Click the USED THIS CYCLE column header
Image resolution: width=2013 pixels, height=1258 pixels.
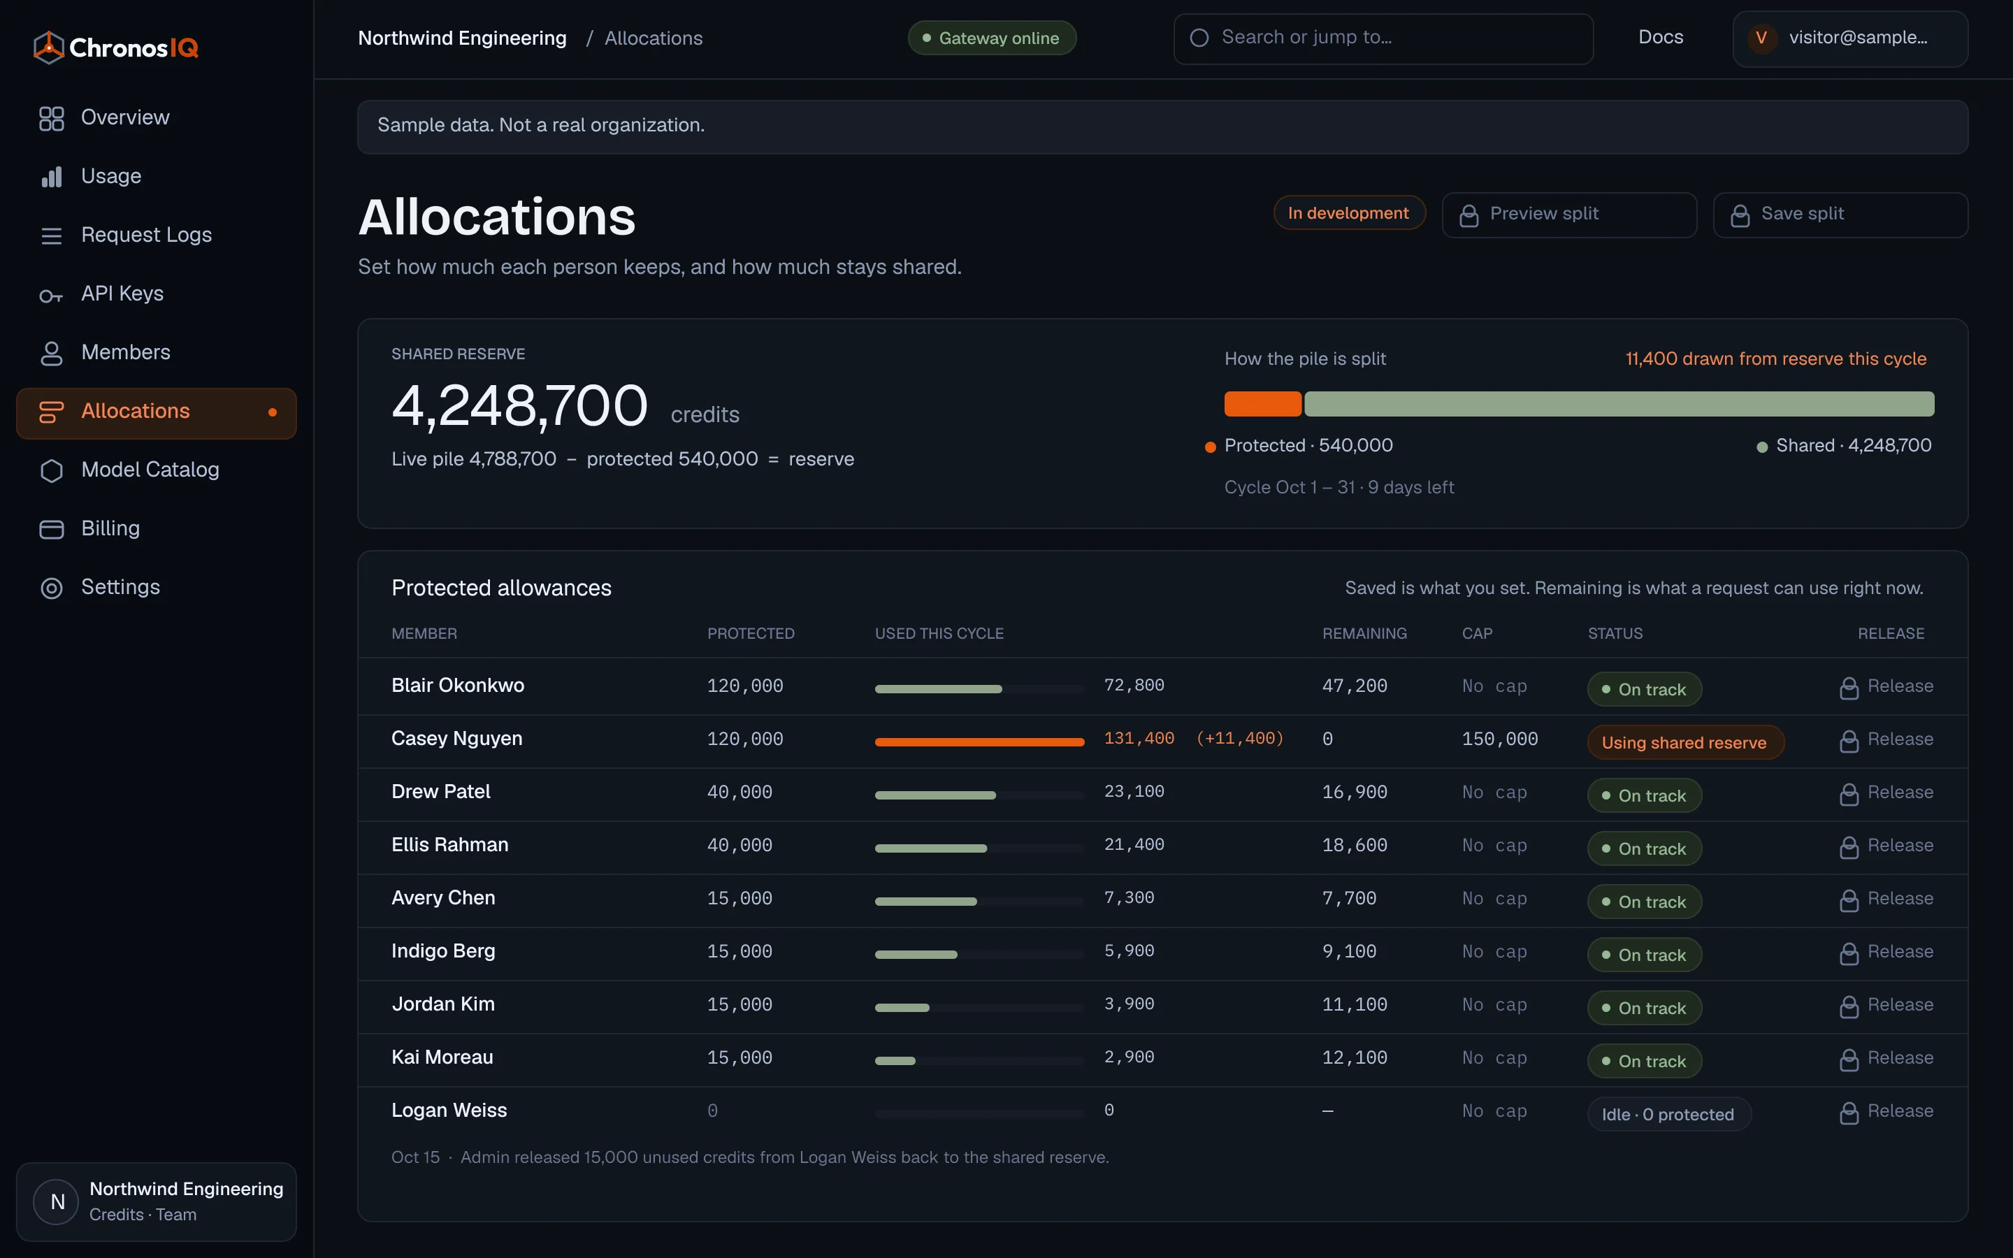(939, 634)
